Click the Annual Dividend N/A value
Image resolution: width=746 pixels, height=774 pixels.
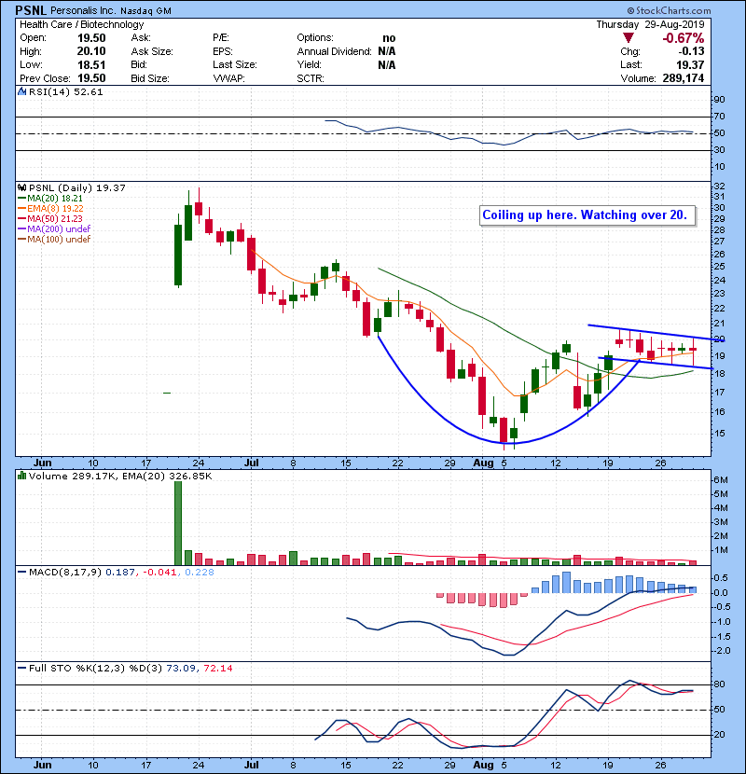pyautogui.click(x=387, y=51)
